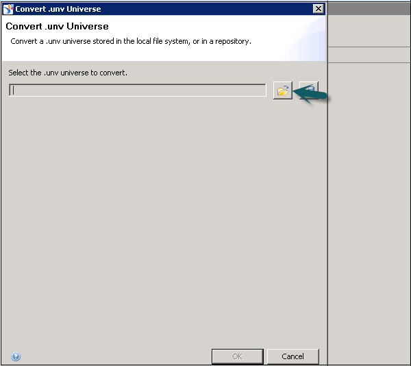Focus the .unv universe path field
Image resolution: width=411 pixels, height=366 pixels.
click(138, 90)
